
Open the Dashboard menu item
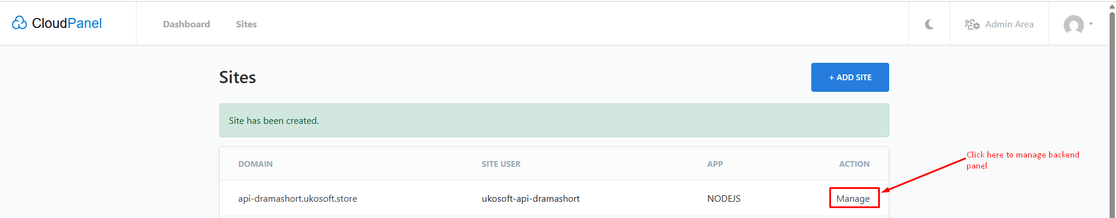(x=187, y=24)
